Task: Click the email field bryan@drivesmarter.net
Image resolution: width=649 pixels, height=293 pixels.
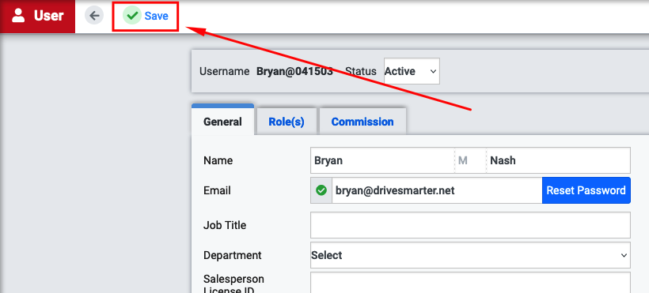Action: pos(437,190)
